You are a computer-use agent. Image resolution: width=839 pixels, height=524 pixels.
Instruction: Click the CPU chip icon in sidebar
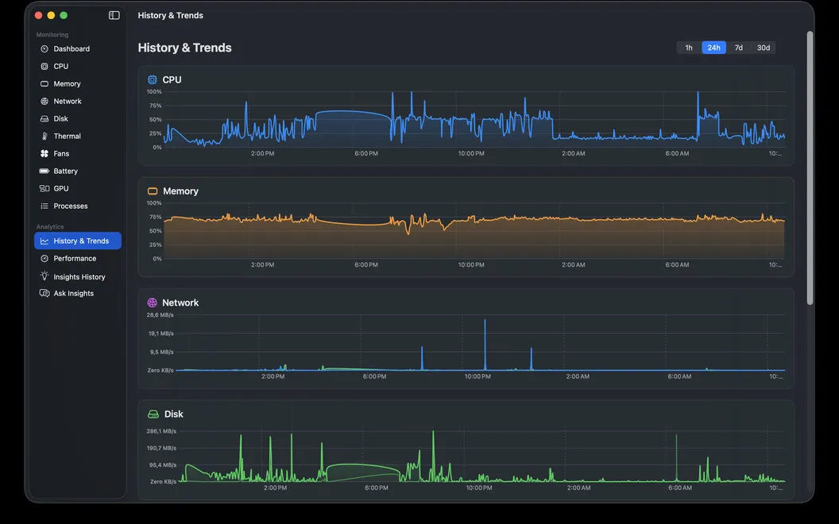tap(44, 67)
